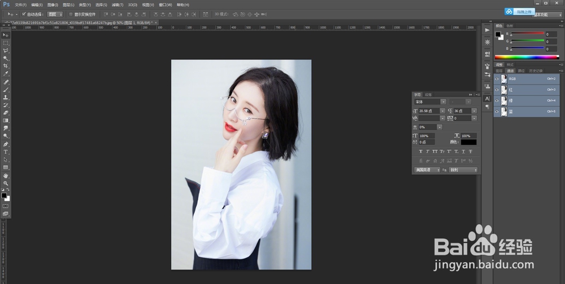Screen dimensions: 565x284
Task: Switch to the 历史记录 tab
Action: pyautogui.click(x=536, y=71)
